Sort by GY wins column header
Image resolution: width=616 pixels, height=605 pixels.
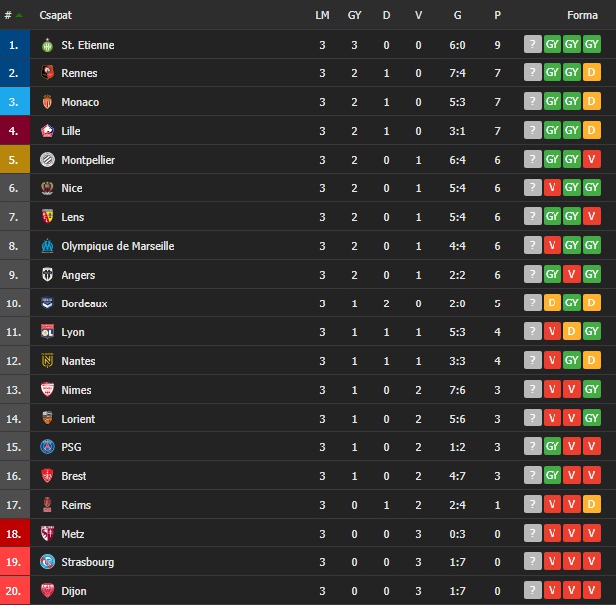point(354,15)
